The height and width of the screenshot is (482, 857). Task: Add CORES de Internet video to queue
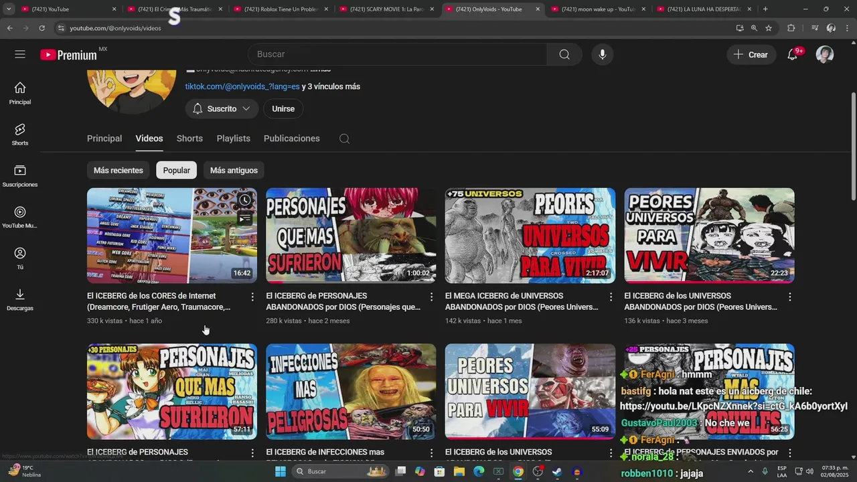pyautogui.click(x=245, y=218)
